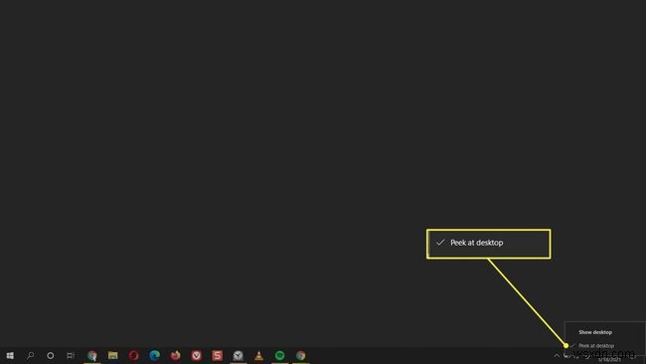Open Chrome icon beside Task View
Viewport: 646px width, 364px height.
[92, 355]
